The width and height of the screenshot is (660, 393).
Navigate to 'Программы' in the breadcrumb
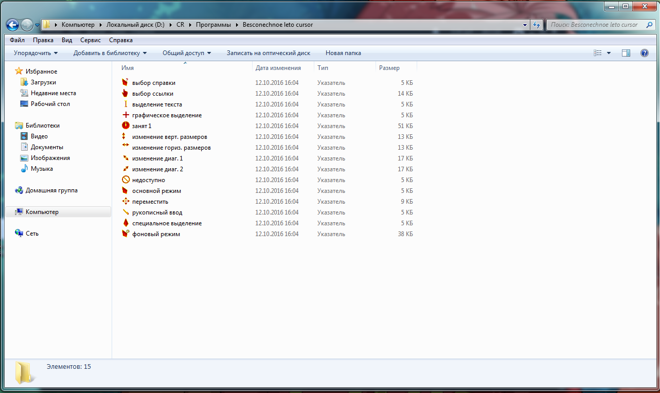click(x=213, y=25)
